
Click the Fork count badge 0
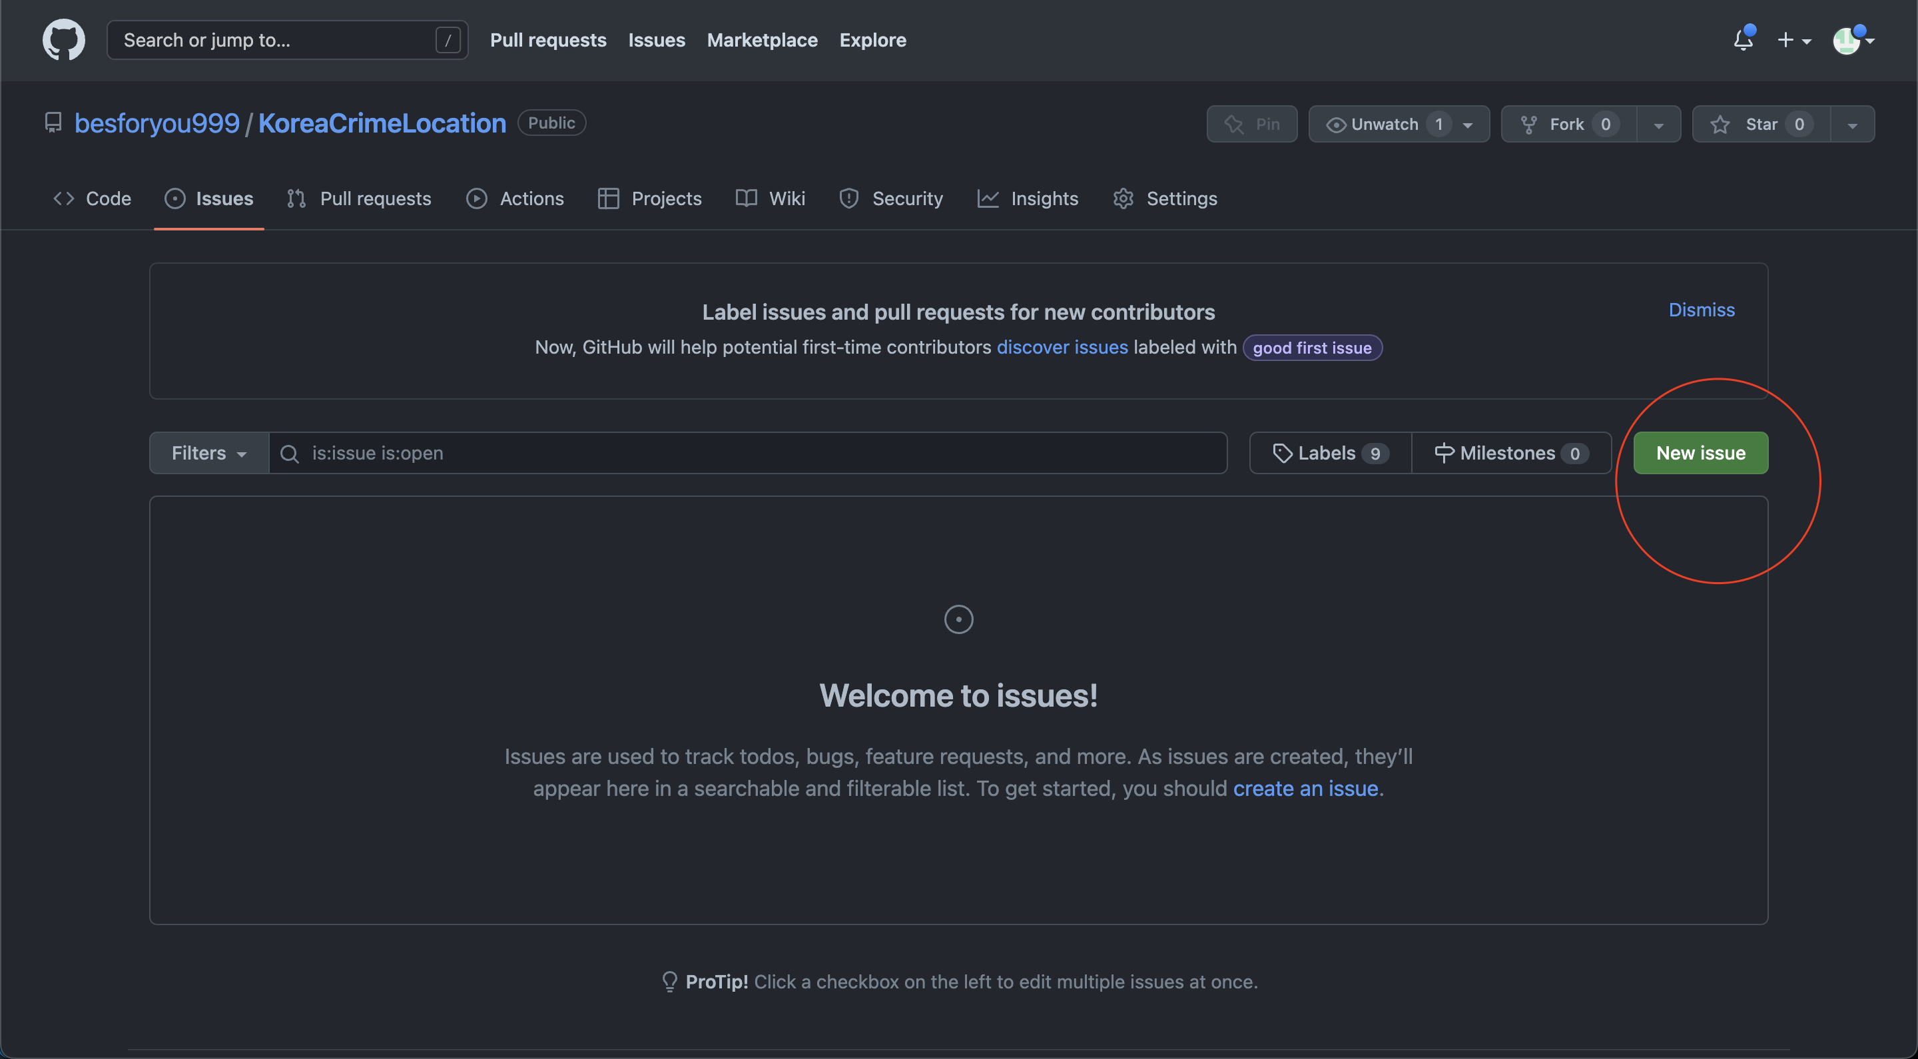point(1605,125)
